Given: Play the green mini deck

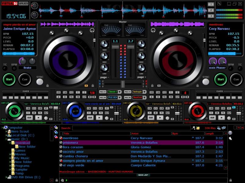Looking at the screenshot, I should [38, 118].
